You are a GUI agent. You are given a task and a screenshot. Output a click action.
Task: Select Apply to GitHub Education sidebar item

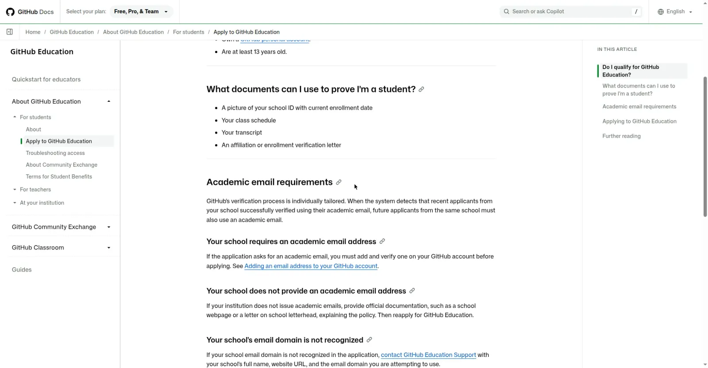pos(59,141)
